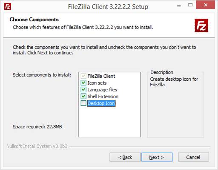Select the Desktop Icon list item

coord(101,103)
